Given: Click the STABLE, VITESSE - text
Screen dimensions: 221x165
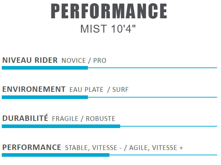Looking at the screenshot, I should click(95, 148).
